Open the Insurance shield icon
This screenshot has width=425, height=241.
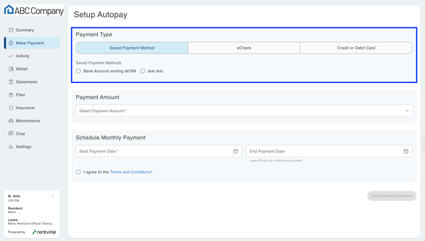click(x=11, y=108)
